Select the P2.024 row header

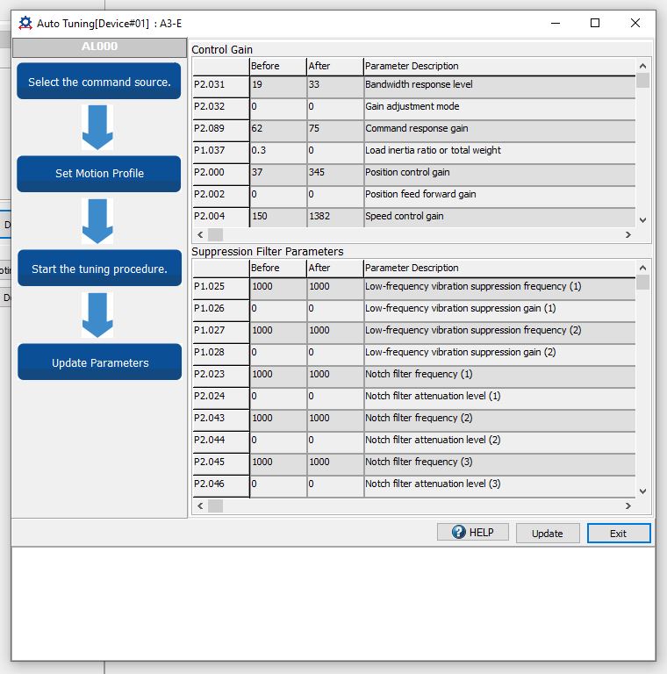pyautogui.click(x=221, y=398)
